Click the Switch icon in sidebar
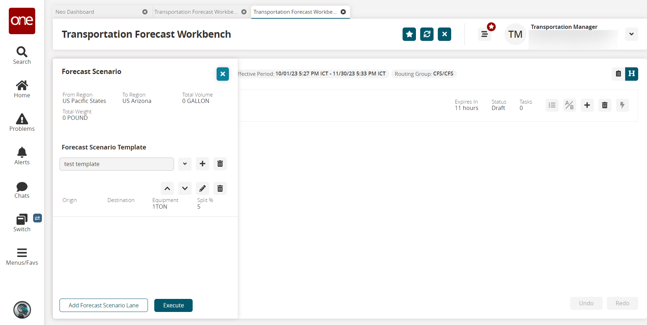 click(22, 223)
